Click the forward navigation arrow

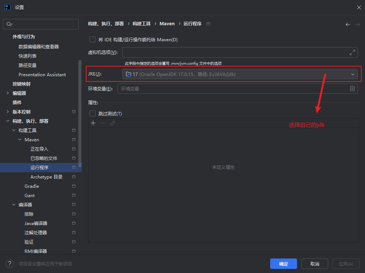tap(357, 25)
